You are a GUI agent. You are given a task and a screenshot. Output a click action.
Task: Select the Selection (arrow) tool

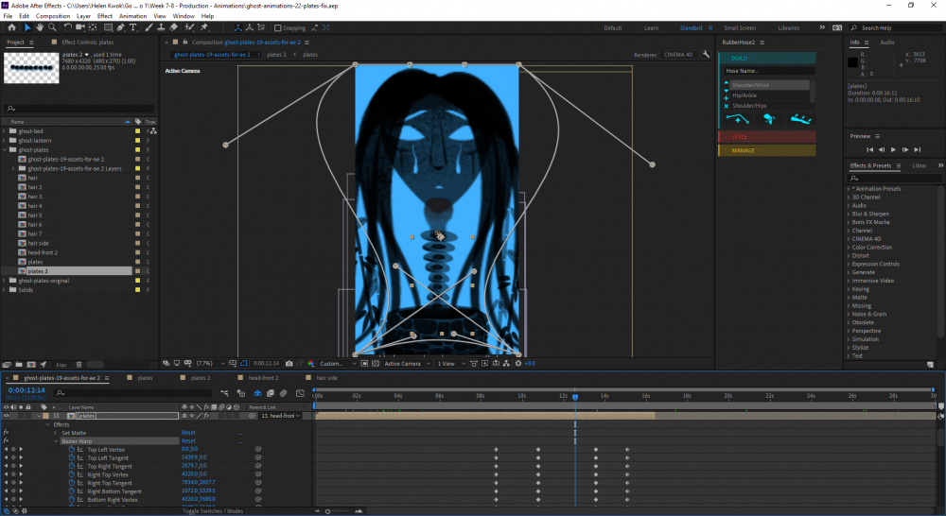[x=27, y=27]
